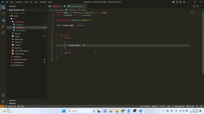Open the Manage gear icon
The height and width of the screenshot is (114, 204).
tap(3, 102)
